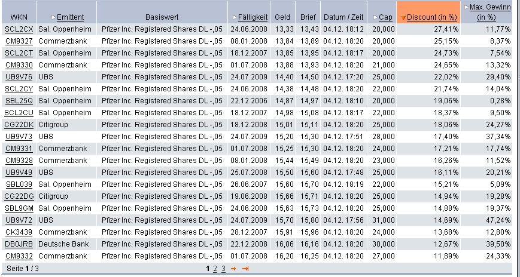Sort by Discount (in %) column header
The image size is (520, 277).
tap(432, 17)
